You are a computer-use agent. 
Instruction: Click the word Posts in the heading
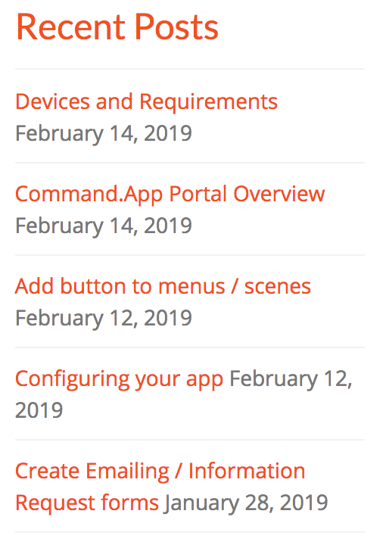(x=177, y=27)
